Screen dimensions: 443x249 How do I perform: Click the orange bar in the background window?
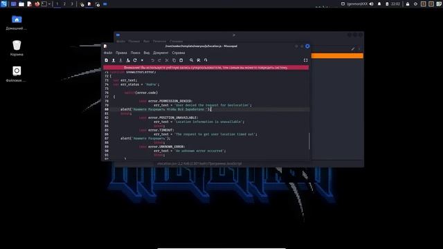[x=337, y=56]
